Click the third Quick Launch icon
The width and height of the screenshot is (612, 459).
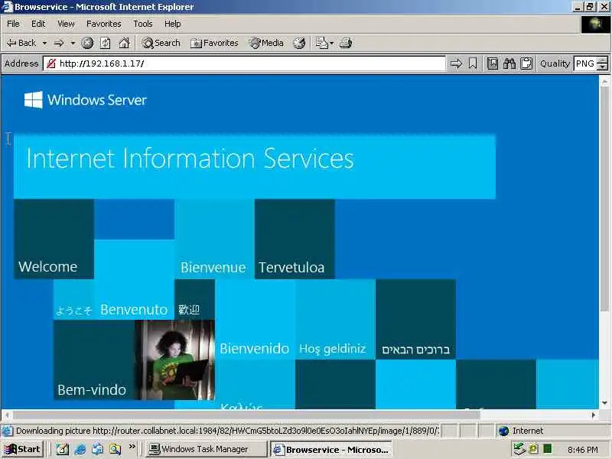[x=98, y=449]
